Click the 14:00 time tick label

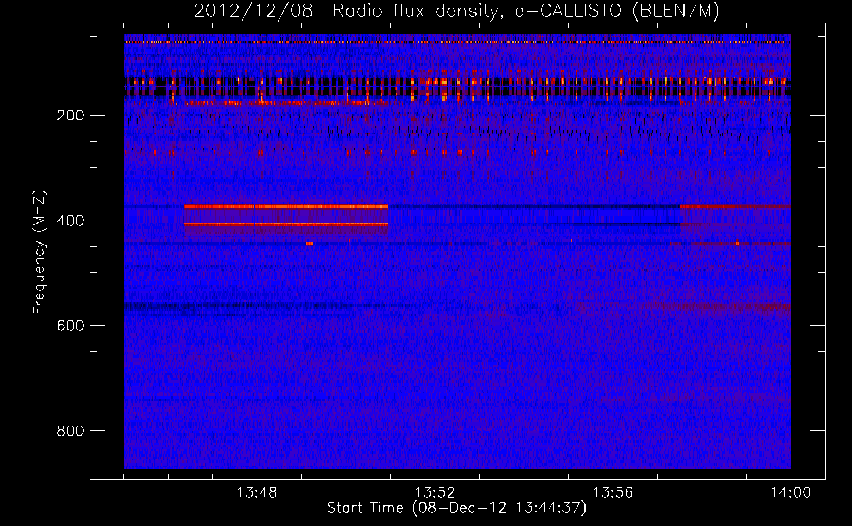791,493
